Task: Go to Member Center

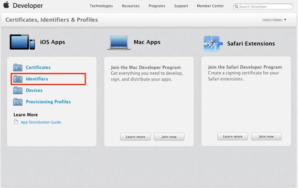Action: tap(210, 6)
